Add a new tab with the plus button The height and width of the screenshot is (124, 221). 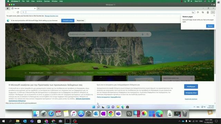(x=38, y=8)
